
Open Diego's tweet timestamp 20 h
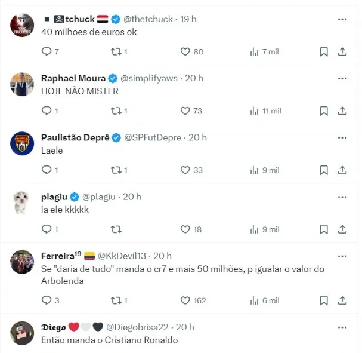click(185, 327)
